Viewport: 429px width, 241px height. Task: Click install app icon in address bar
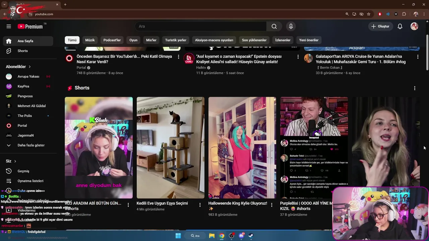point(354,14)
